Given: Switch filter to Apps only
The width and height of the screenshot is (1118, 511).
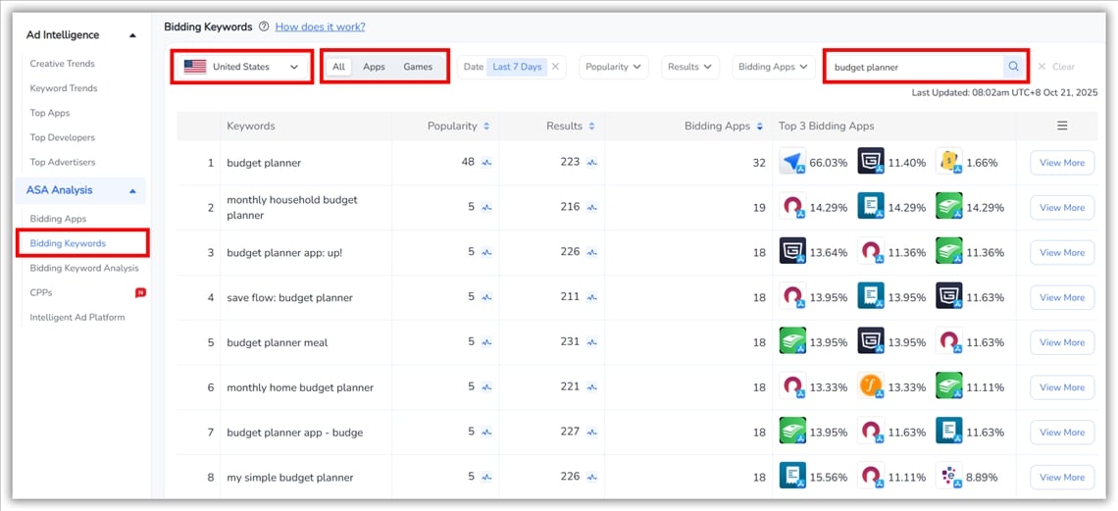Looking at the screenshot, I should pyautogui.click(x=374, y=67).
